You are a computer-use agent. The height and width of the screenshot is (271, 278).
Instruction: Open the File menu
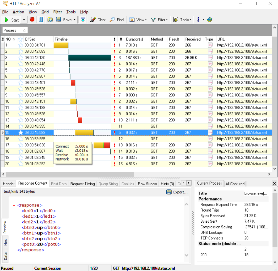5,12
